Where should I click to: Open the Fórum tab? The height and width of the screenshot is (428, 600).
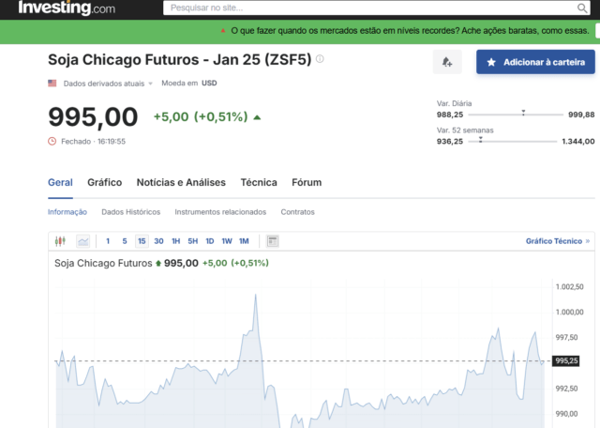pos(307,182)
